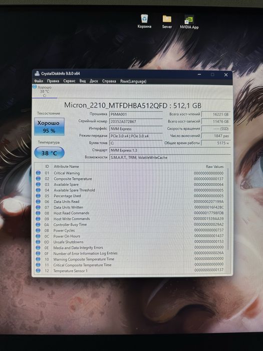The width and height of the screenshot is (263, 351).
Task: Click the Прошивка field P6MA001
Action: point(136,114)
